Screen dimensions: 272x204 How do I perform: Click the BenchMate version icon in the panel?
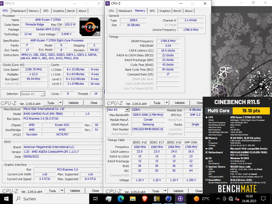[x=206, y=180]
